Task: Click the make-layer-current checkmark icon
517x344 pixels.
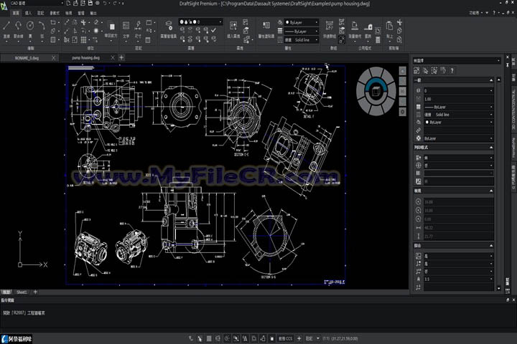Action: [214, 30]
